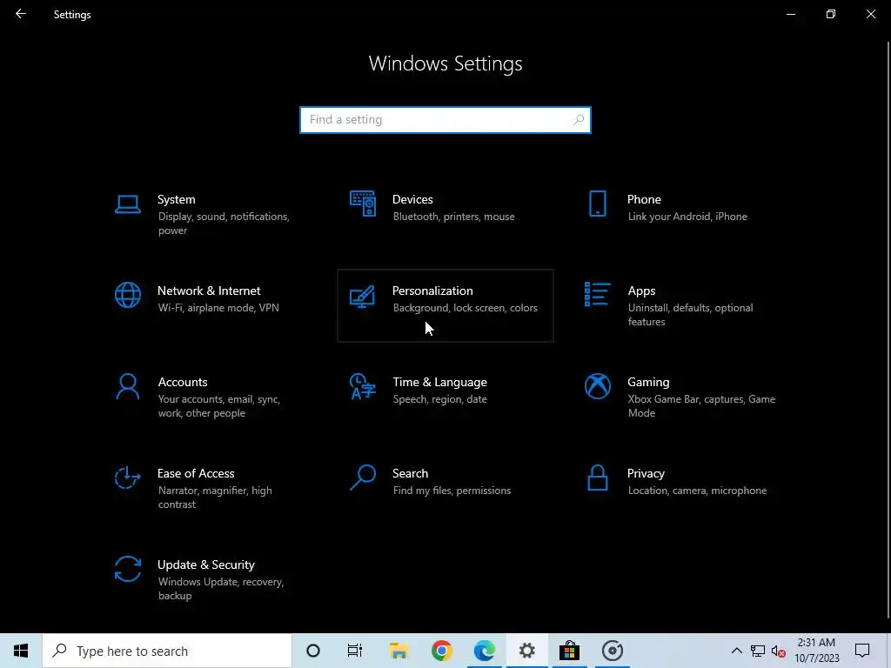
Task: Open the Windows Start button
Action: click(21, 651)
